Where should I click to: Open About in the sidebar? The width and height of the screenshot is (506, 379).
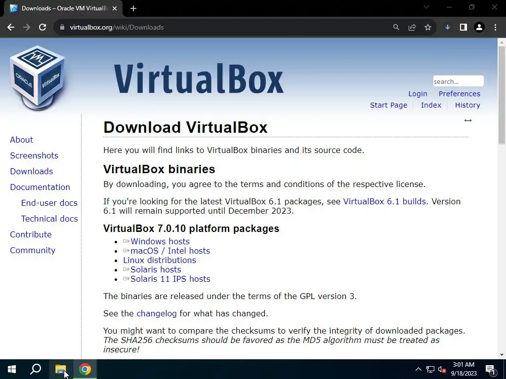coord(22,140)
